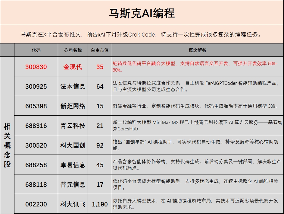Click market value 21 for 青云科技
Image resolution: width=284 pixels, height=214 pixels.
pos(100,126)
